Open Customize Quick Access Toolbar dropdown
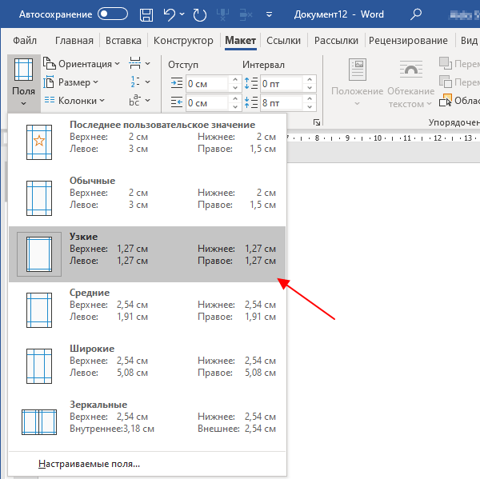480x479 pixels. [269, 14]
